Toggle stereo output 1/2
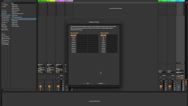Image resolution: width=188 pixels, height=106 pixels. [x=103, y=35]
